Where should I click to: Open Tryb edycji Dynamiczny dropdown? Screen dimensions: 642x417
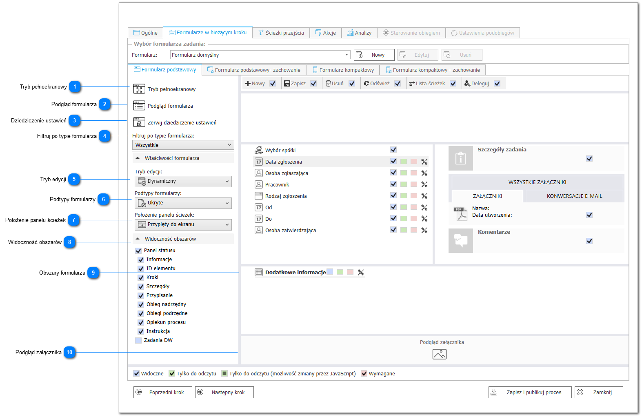[183, 181]
